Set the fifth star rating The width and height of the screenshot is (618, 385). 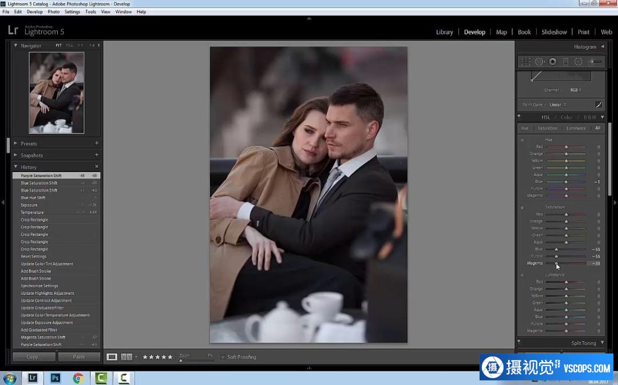point(171,357)
